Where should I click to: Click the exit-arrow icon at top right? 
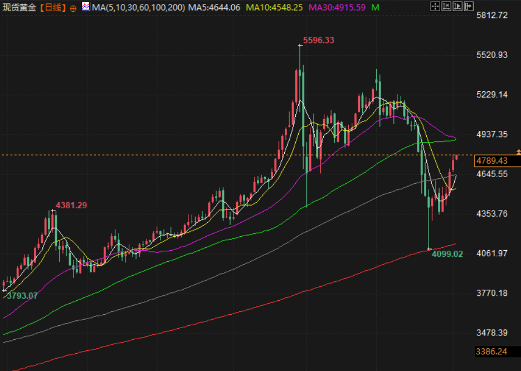469,6
